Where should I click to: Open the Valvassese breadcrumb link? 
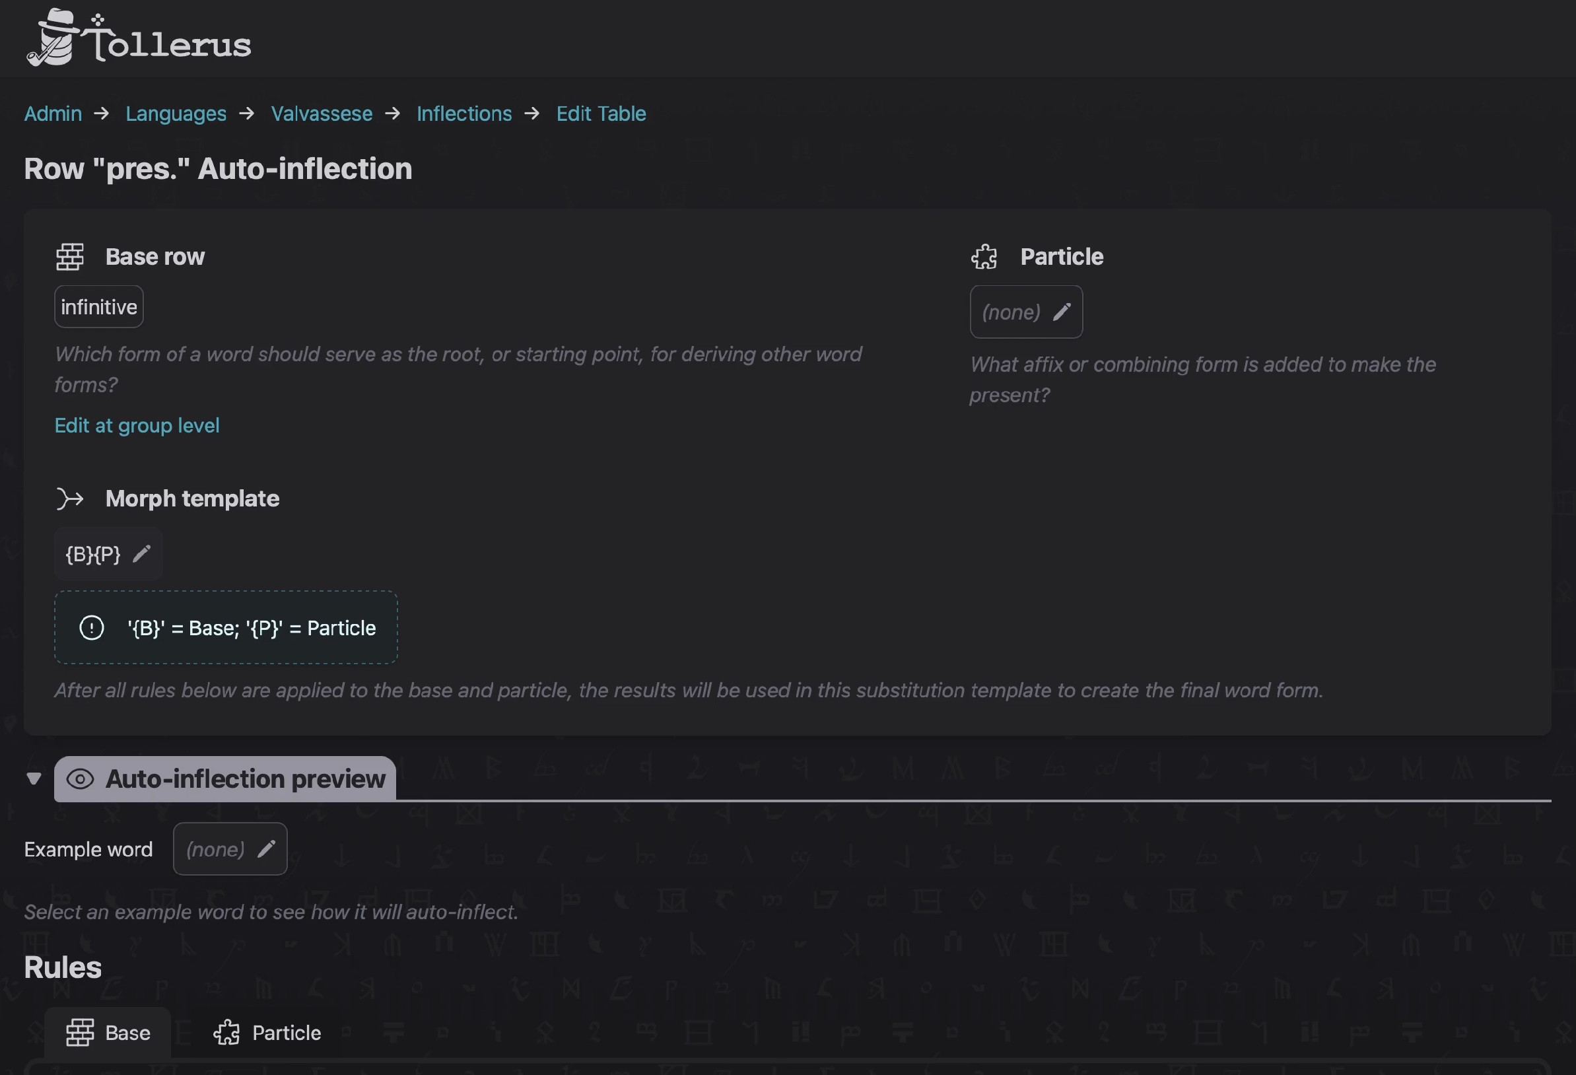click(x=322, y=114)
